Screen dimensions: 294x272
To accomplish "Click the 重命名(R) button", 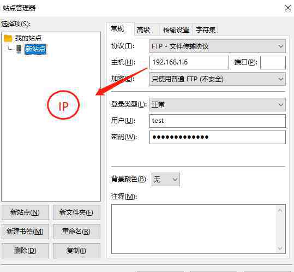I will pos(76,232).
